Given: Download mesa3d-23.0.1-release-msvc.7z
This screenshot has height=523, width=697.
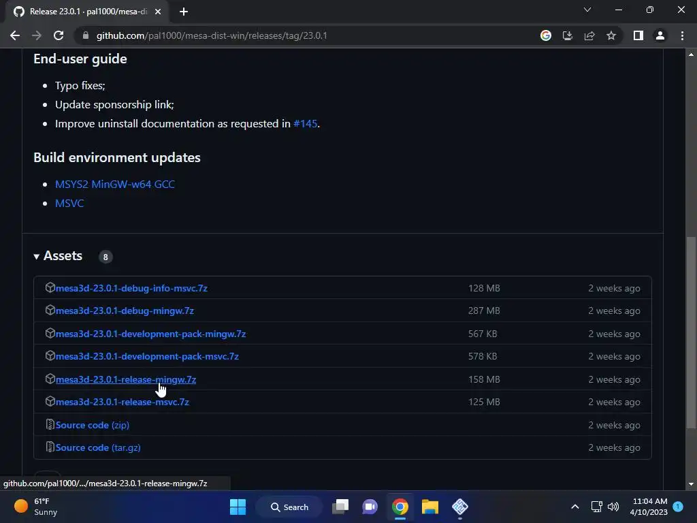Looking at the screenshot, I should tap(123, 402).
